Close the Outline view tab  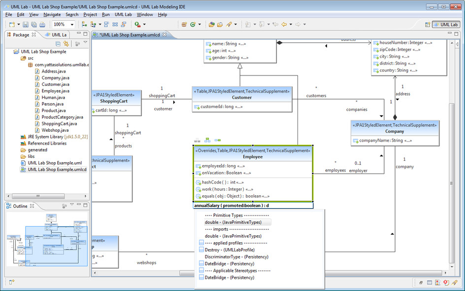click(32, 206)
